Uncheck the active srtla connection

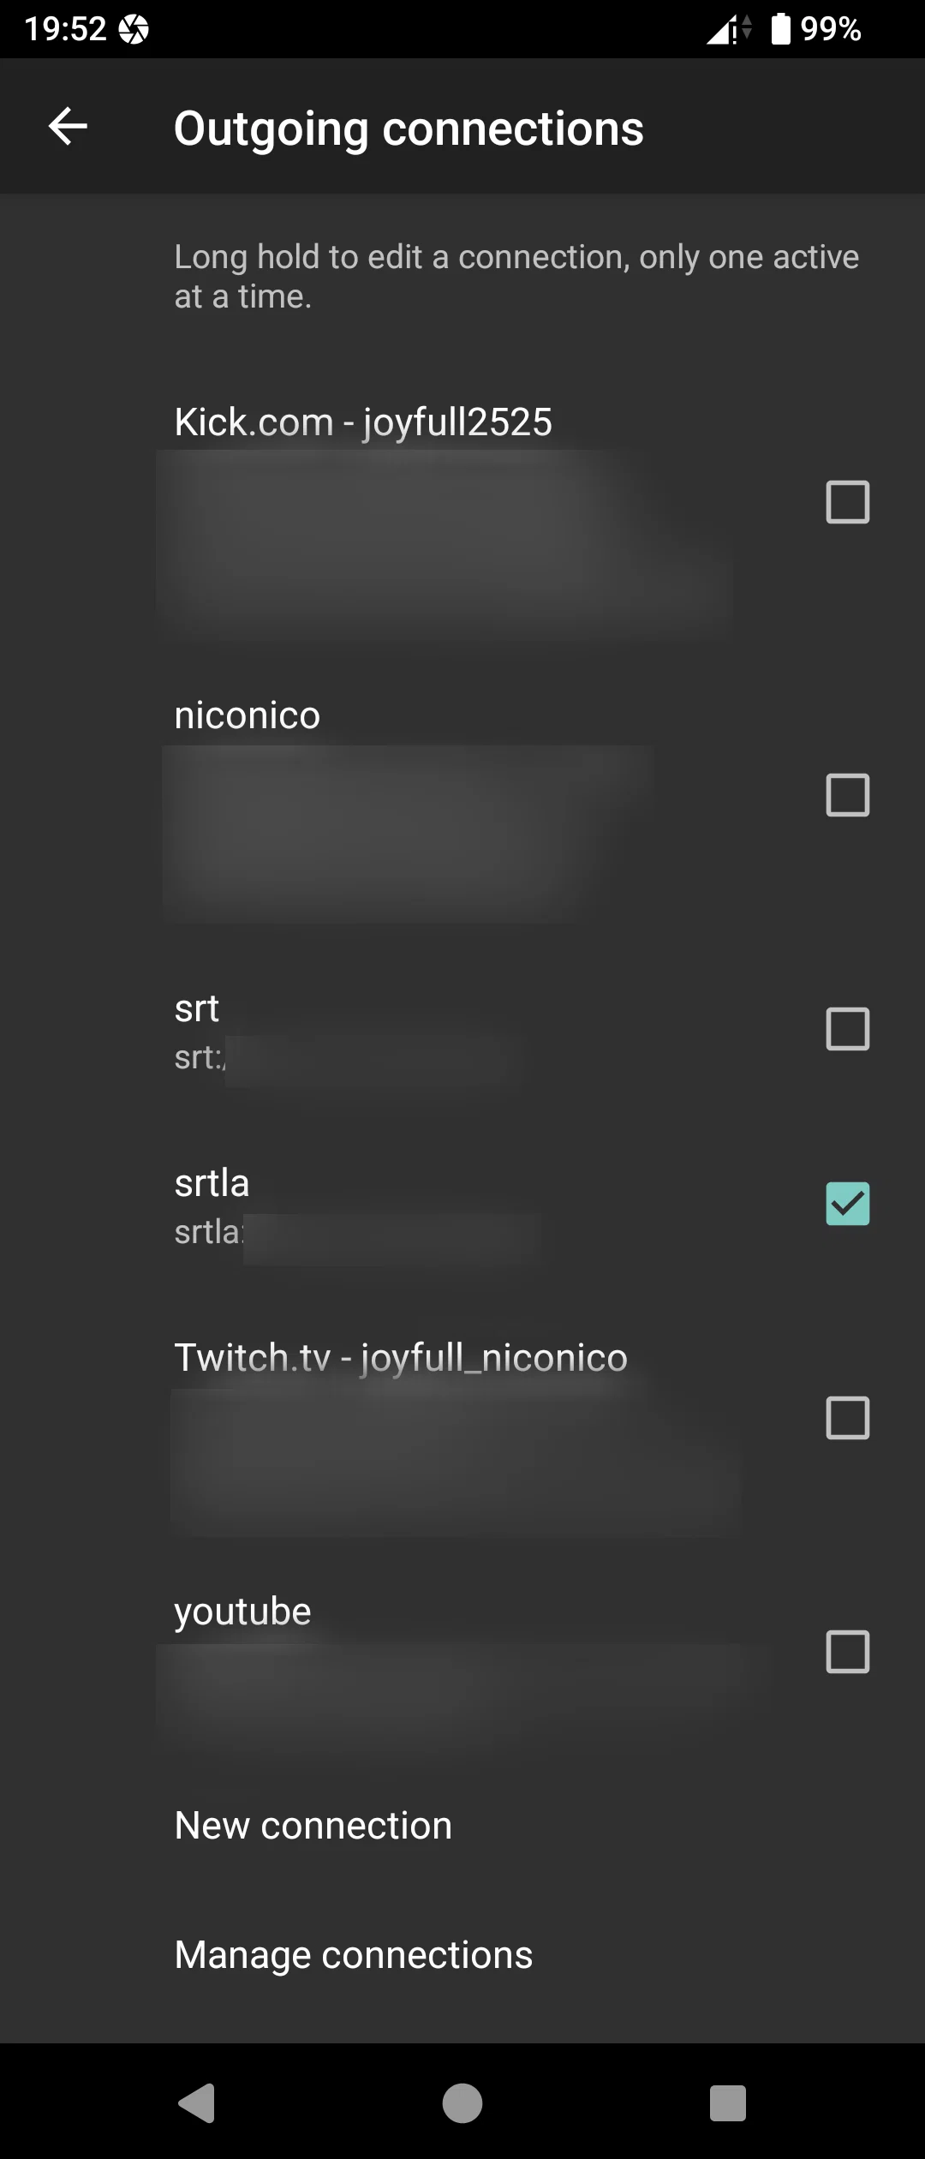click(848, 1204)
